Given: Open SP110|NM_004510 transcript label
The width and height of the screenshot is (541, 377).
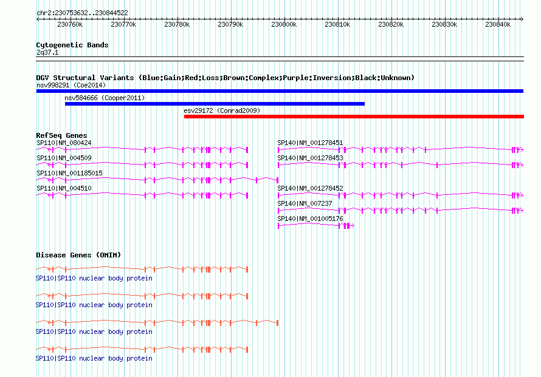Looking at the screenshot, I should 64,188.
